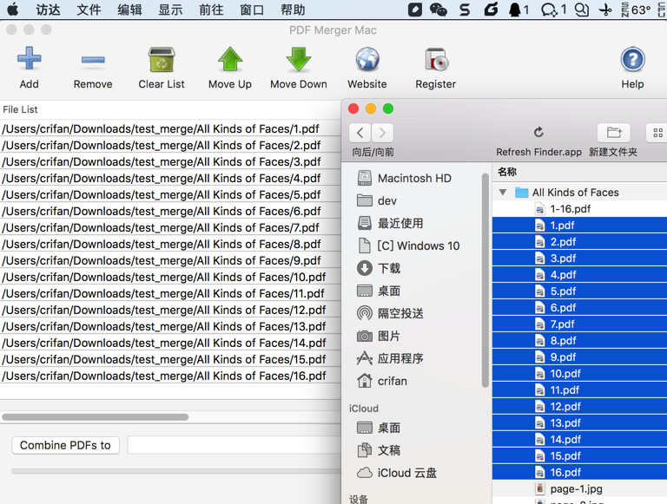Click the Clear List trash icon

pos(162,59)
